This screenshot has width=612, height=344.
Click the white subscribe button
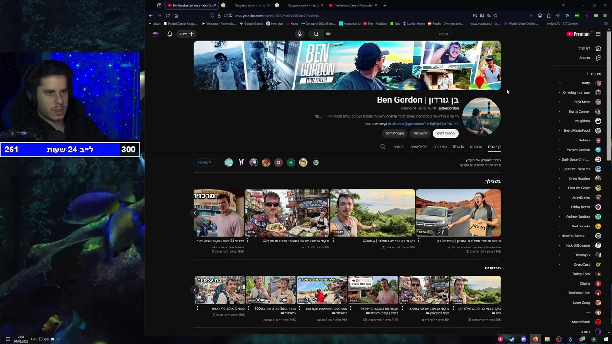[x=446, y=133]
